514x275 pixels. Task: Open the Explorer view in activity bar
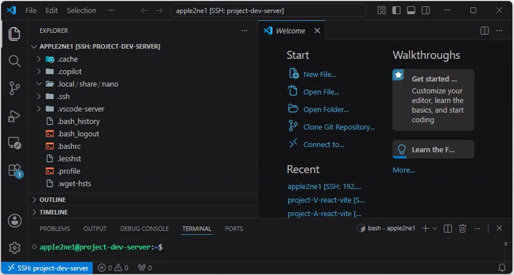(14, 34)
